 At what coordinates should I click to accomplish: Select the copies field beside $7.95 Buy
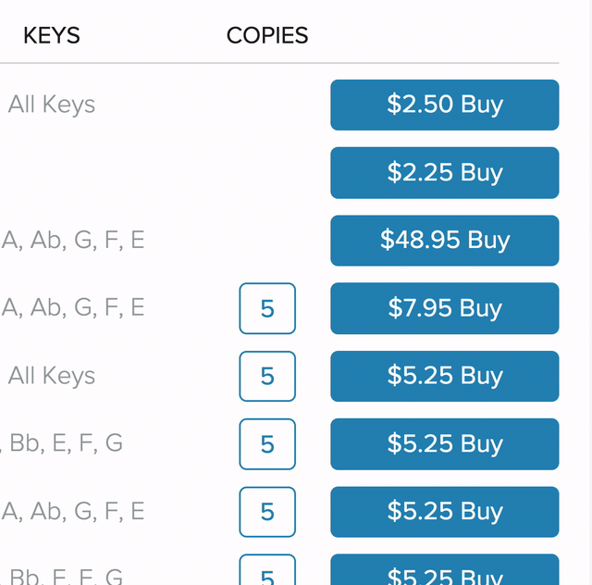point(267,308)
